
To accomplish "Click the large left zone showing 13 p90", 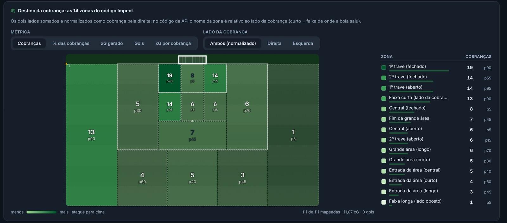I will click(x=91, y=135).
